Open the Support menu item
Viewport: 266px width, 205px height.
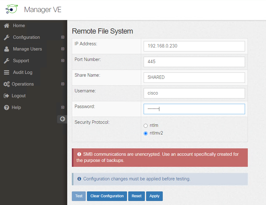(21, 61)
